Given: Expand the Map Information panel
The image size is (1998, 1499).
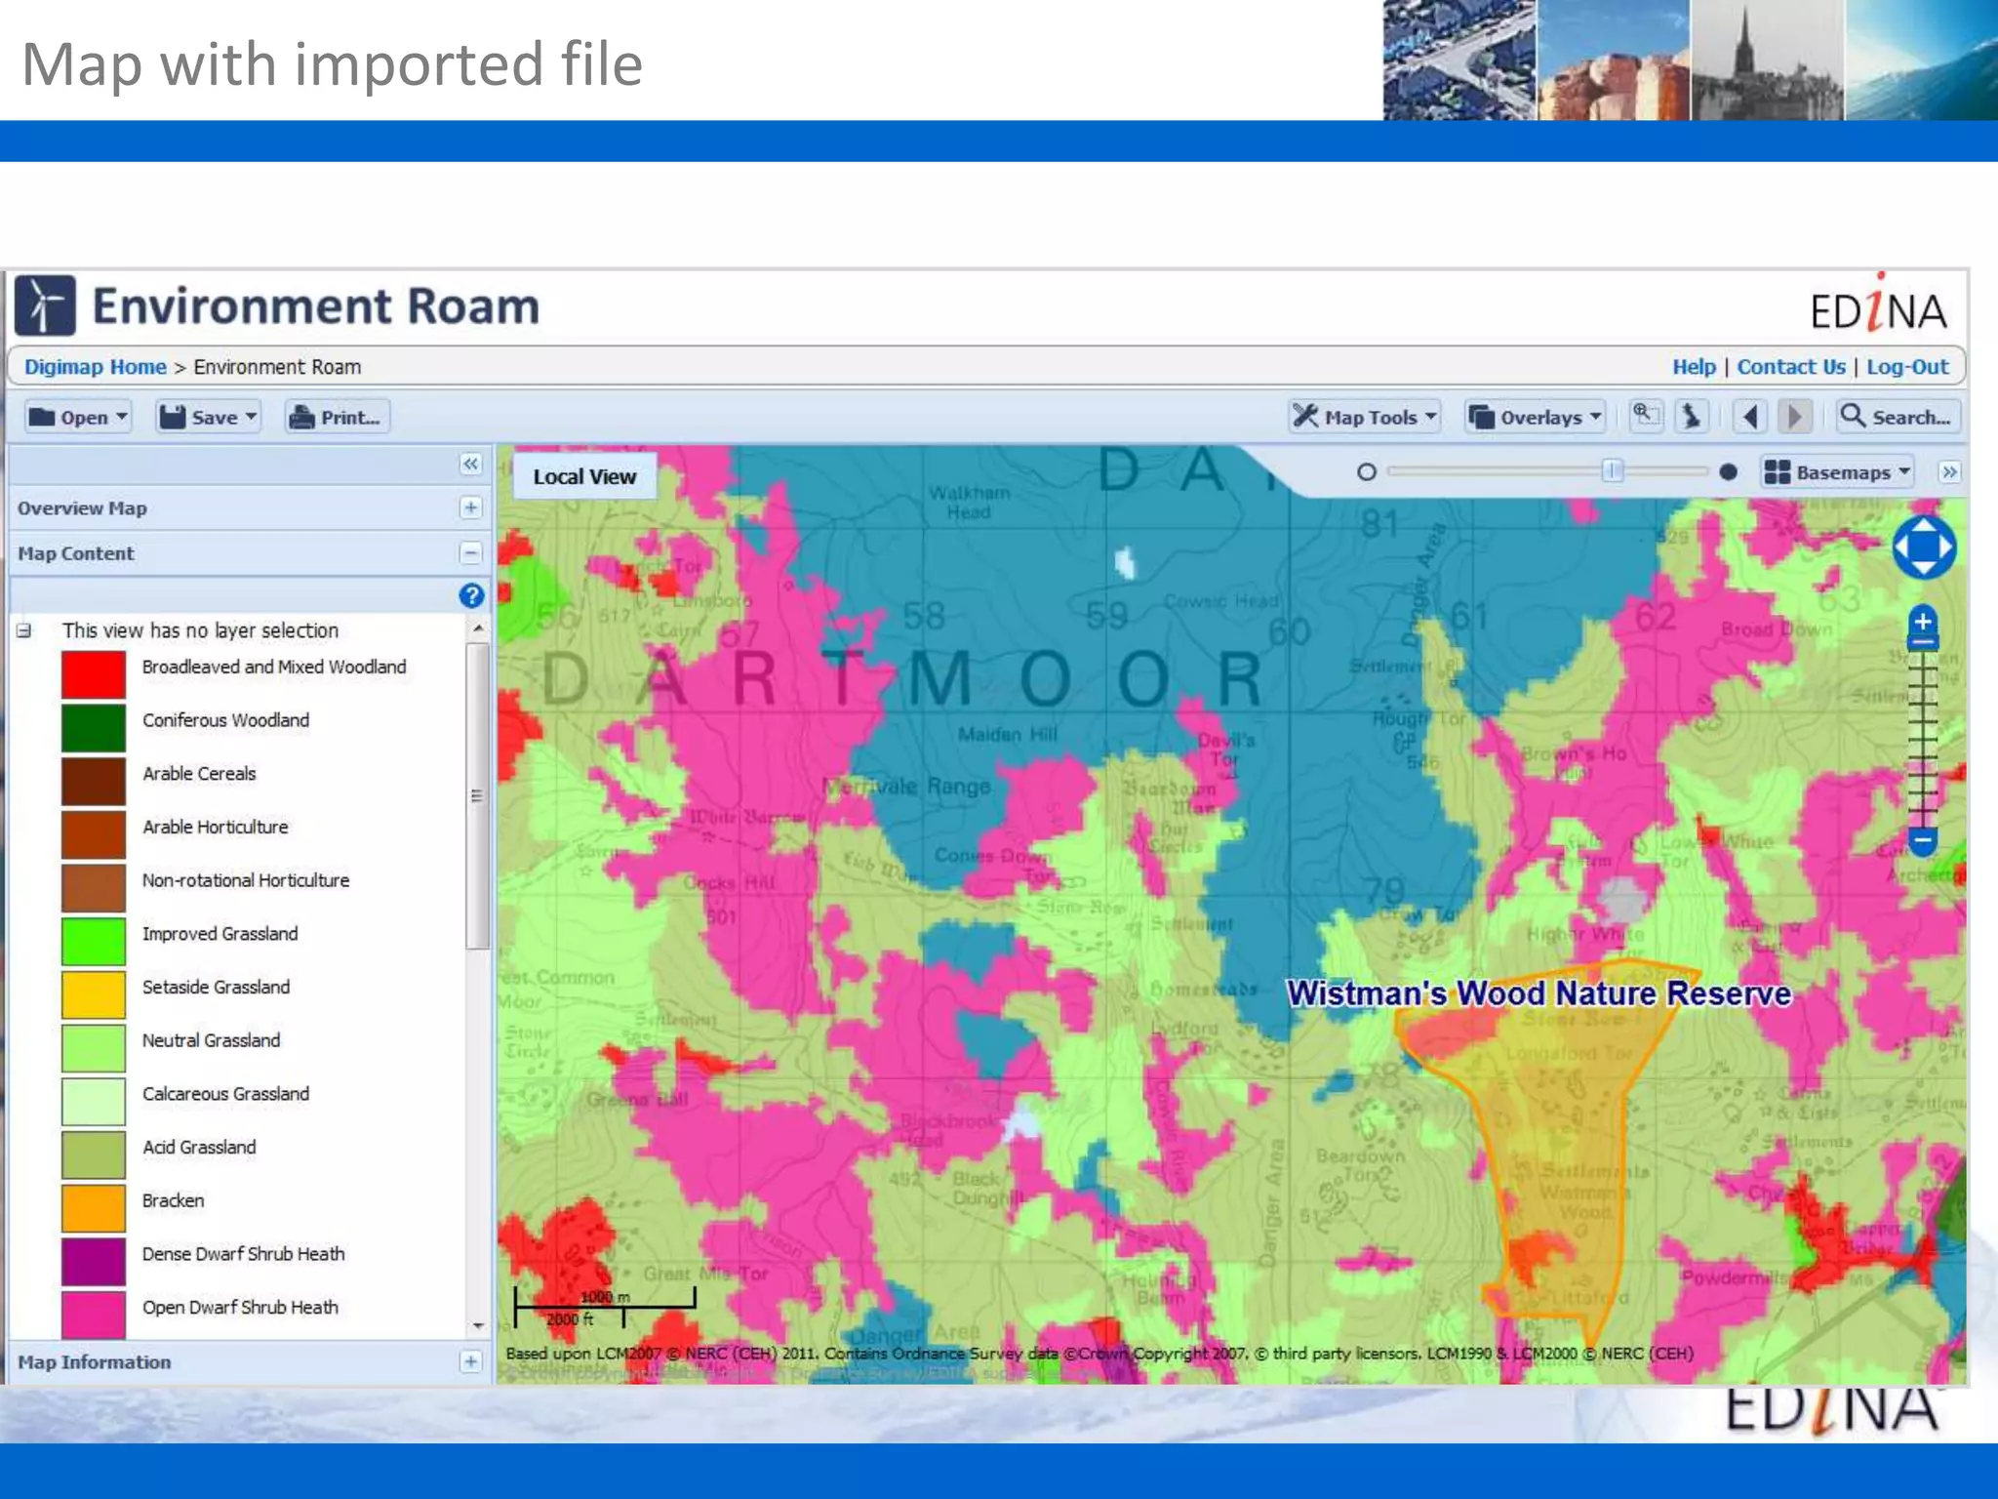Looking at the screenshot, I should [470, 1361].
